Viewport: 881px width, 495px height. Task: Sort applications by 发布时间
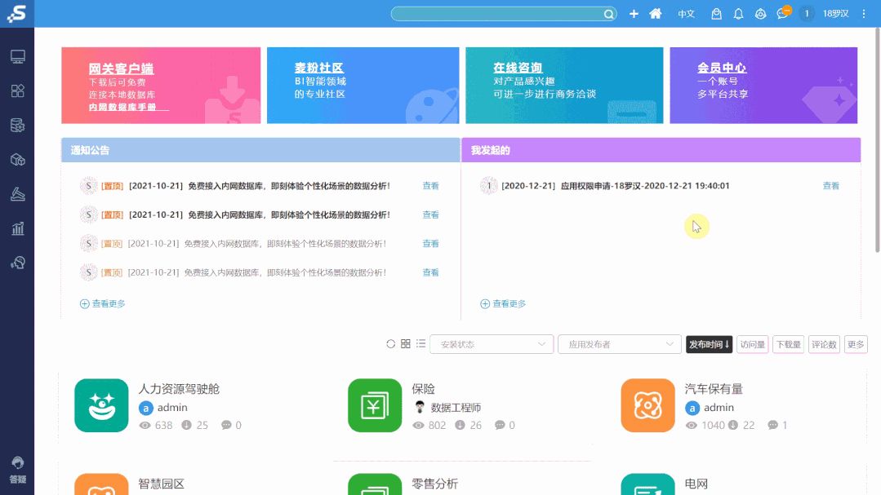tap(709, 344)
